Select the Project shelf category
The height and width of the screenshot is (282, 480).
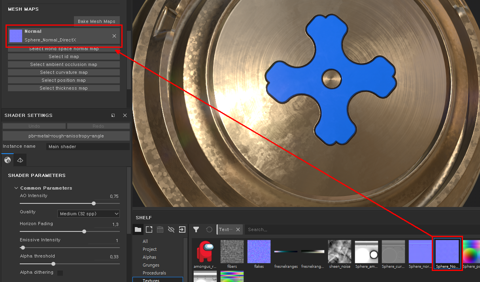(150, 249)
